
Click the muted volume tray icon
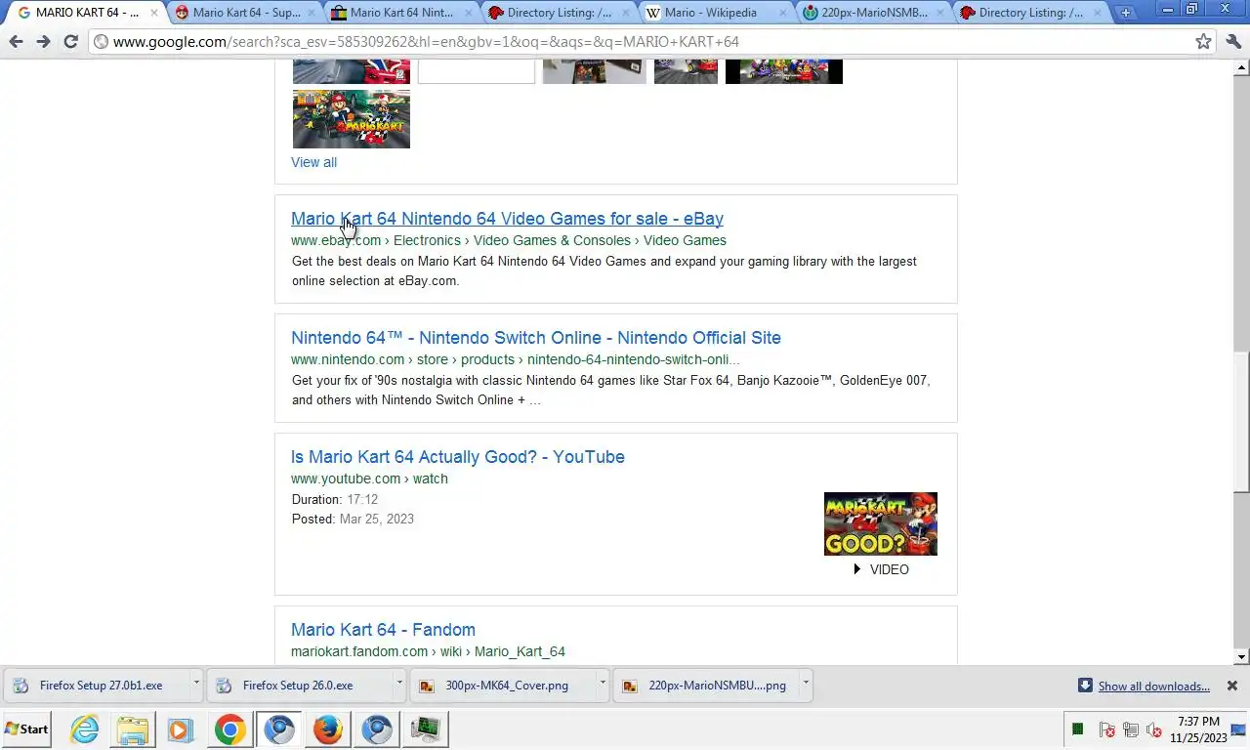(1154, 729)
